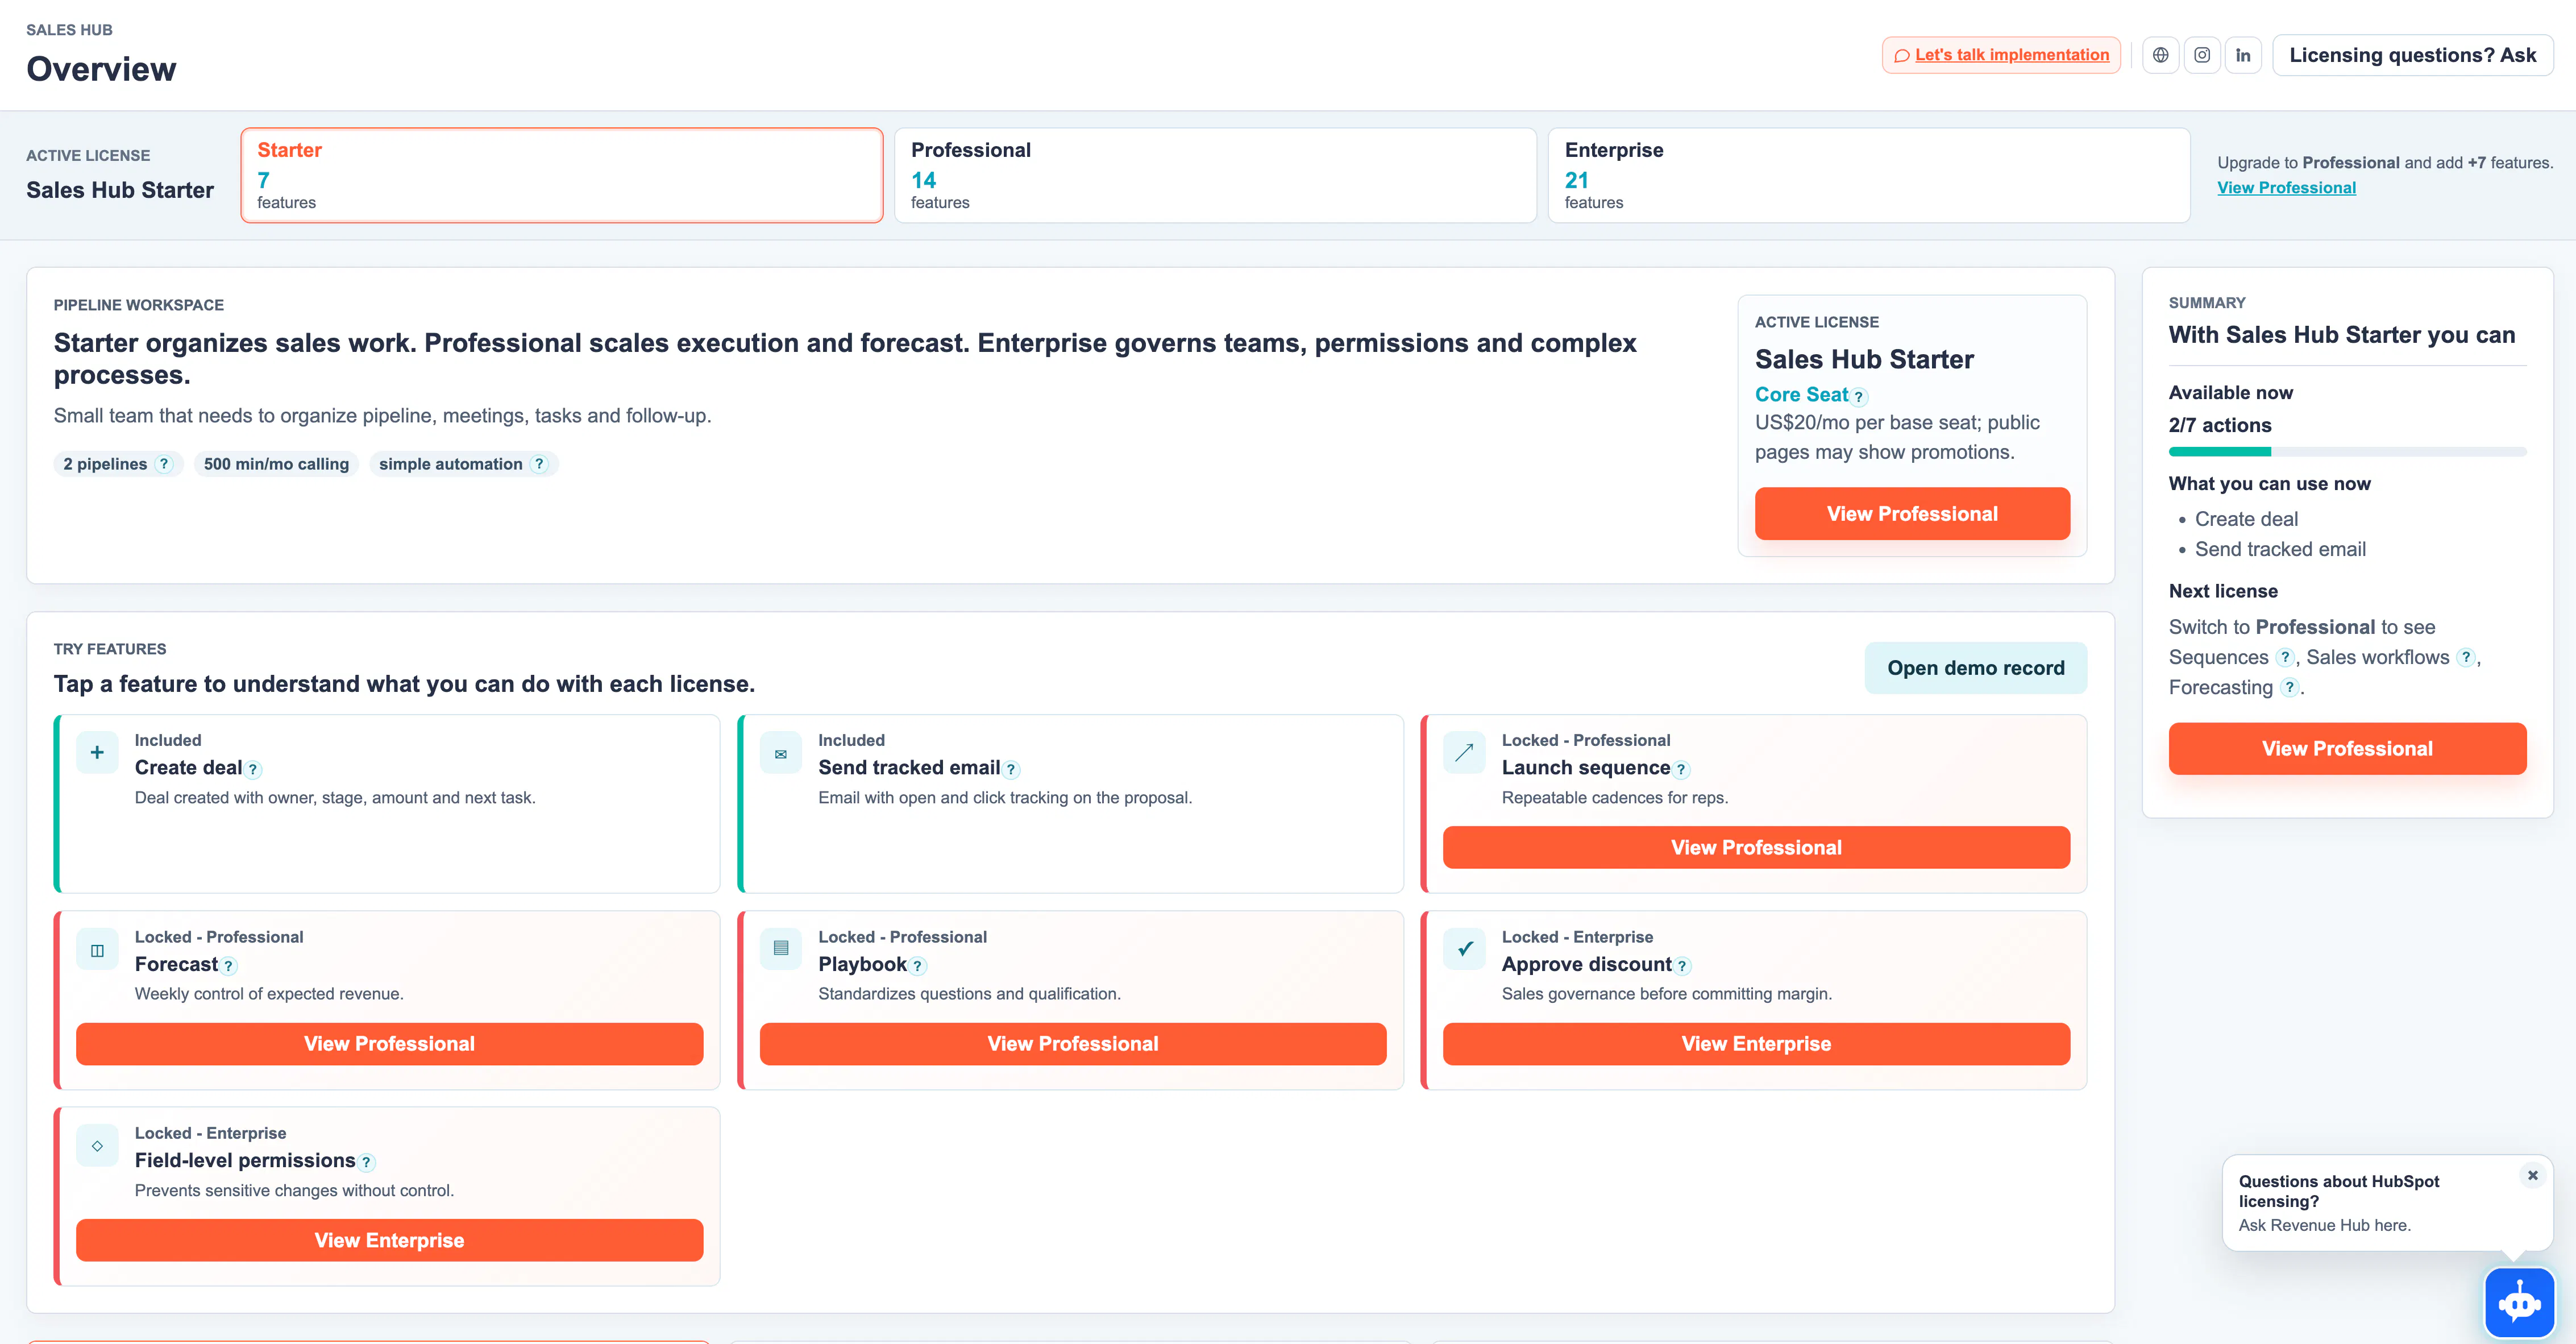Open the LinkedIn icon in header
The image size is (2576, 1344).
point(2243,55)
